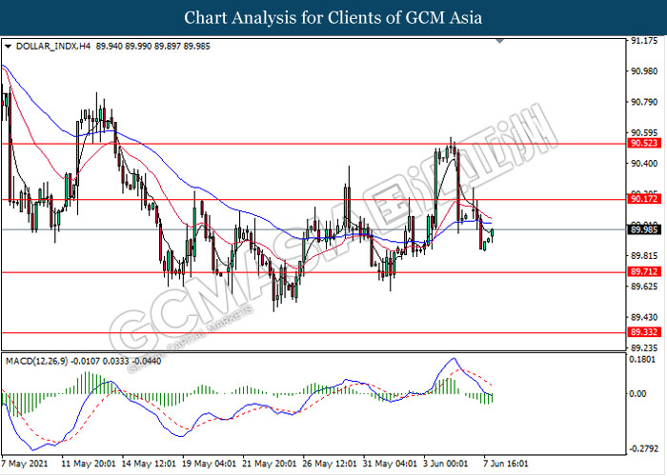Select the 90.172 red level label
Viewport: 667px width, 476px height.
[644, 199]
